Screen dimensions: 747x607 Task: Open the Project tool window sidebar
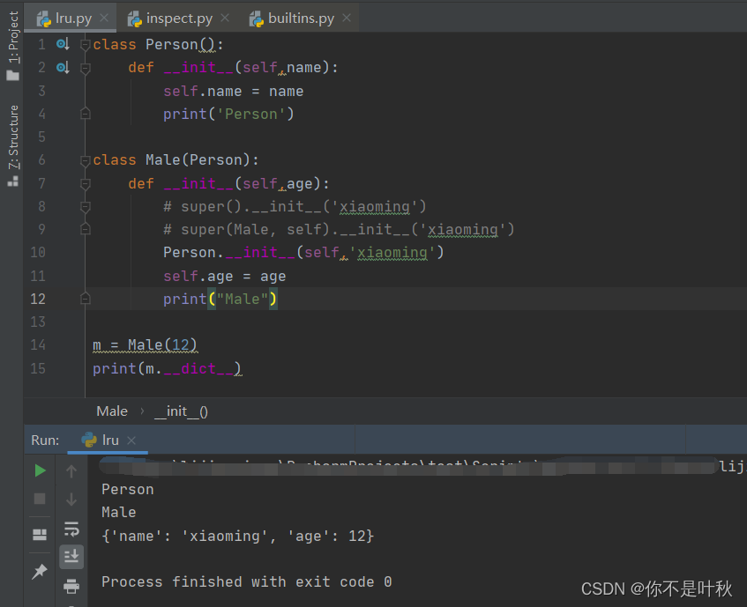click(13, 45)
